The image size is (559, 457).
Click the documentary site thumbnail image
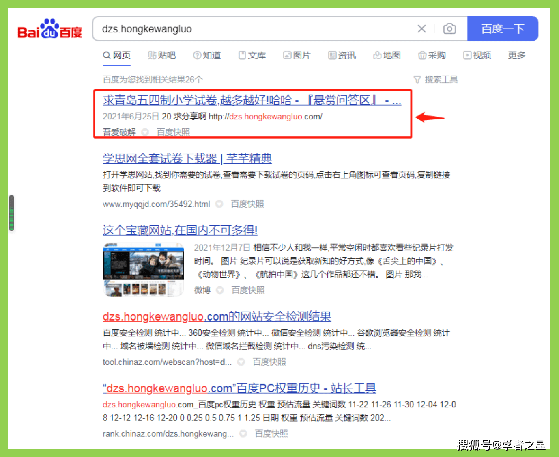point(143,269)
